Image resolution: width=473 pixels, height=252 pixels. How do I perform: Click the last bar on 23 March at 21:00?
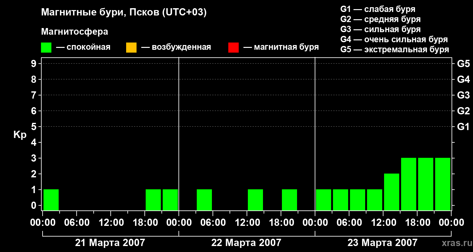coord(443,184)
